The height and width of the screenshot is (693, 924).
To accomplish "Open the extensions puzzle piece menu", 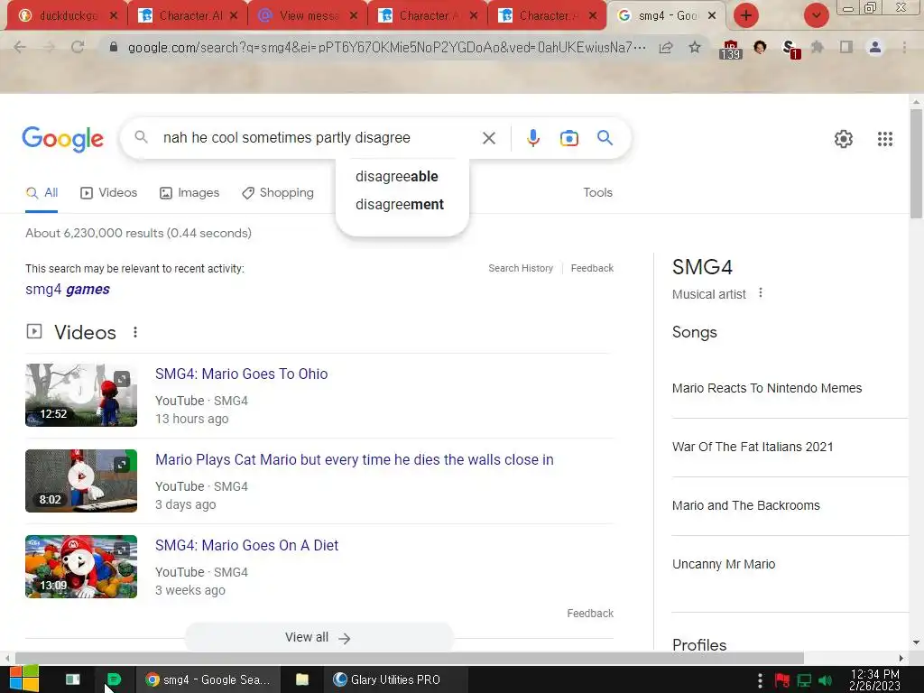I will click(817, 47).
